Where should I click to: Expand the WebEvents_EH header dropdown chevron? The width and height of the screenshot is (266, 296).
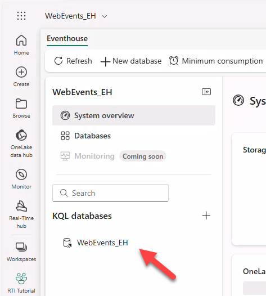click(x=105, y=16)
